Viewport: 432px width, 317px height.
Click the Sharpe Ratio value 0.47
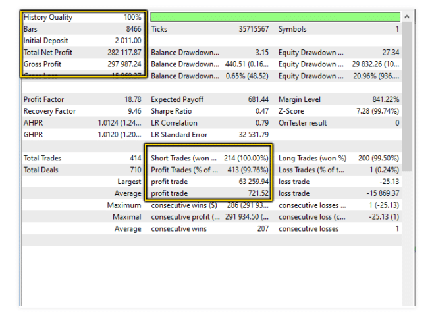[x=261, y=111]
